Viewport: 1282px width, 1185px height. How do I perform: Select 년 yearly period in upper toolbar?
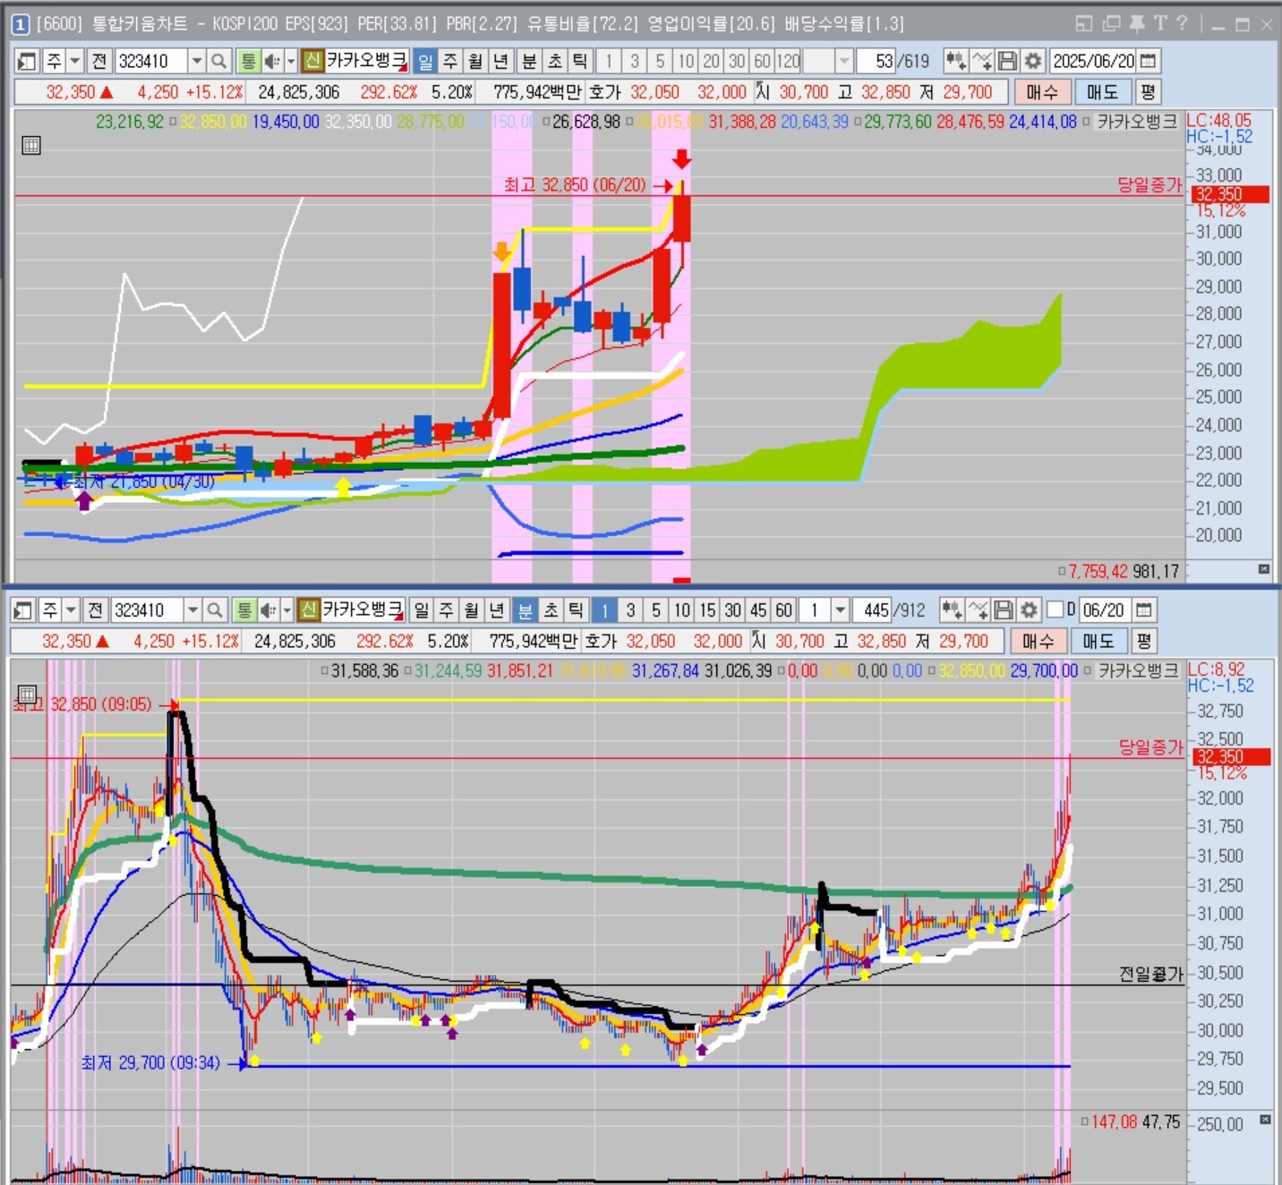(x=500, y=61)
